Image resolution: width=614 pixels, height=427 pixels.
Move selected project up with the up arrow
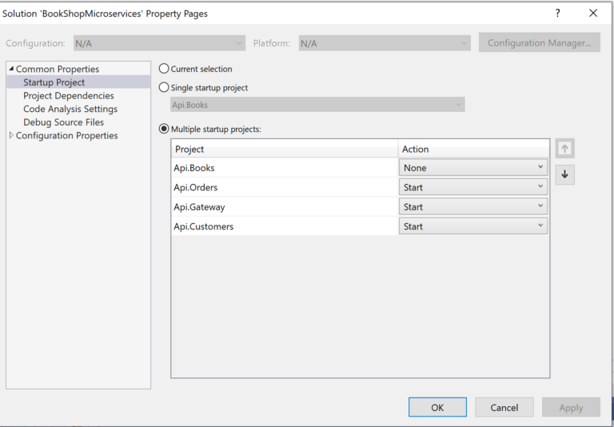pos(564,149)
